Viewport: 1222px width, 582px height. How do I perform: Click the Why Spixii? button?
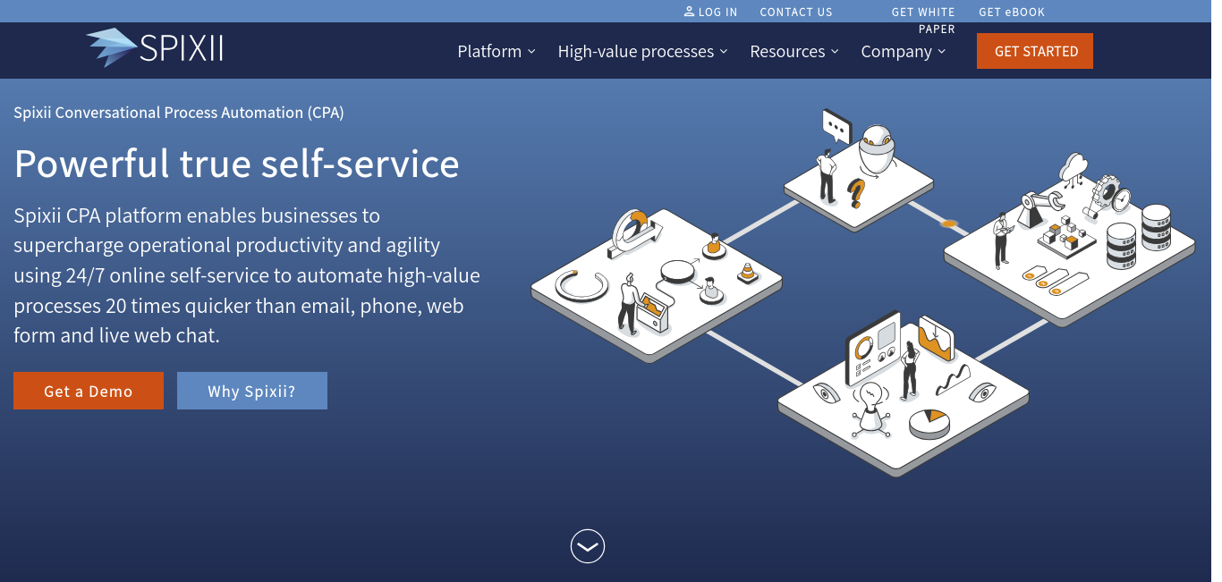point(252,391)
